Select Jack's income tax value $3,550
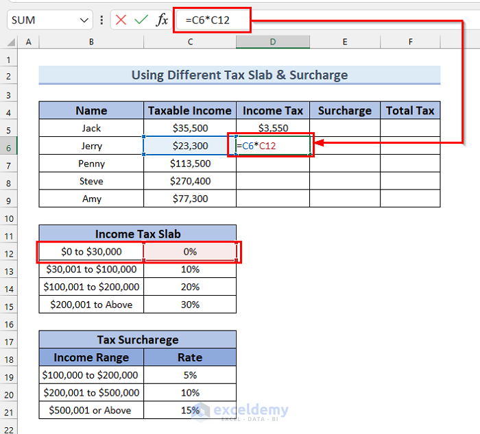 coord(273,128)
